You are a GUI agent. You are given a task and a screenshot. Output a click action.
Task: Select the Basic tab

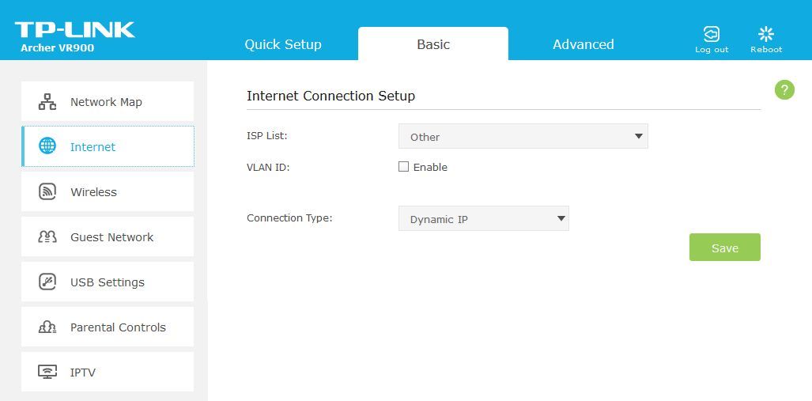[433, 44]
